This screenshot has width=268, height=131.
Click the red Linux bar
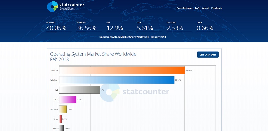click(x=60, y=119)
